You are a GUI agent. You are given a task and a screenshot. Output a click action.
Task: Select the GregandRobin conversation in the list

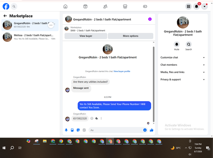click(x=30, y=25)
